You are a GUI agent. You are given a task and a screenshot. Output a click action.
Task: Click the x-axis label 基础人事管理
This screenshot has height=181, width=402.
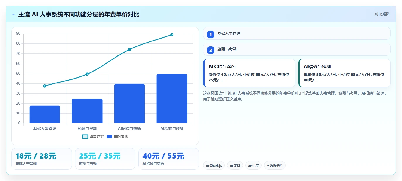point(45,128)
